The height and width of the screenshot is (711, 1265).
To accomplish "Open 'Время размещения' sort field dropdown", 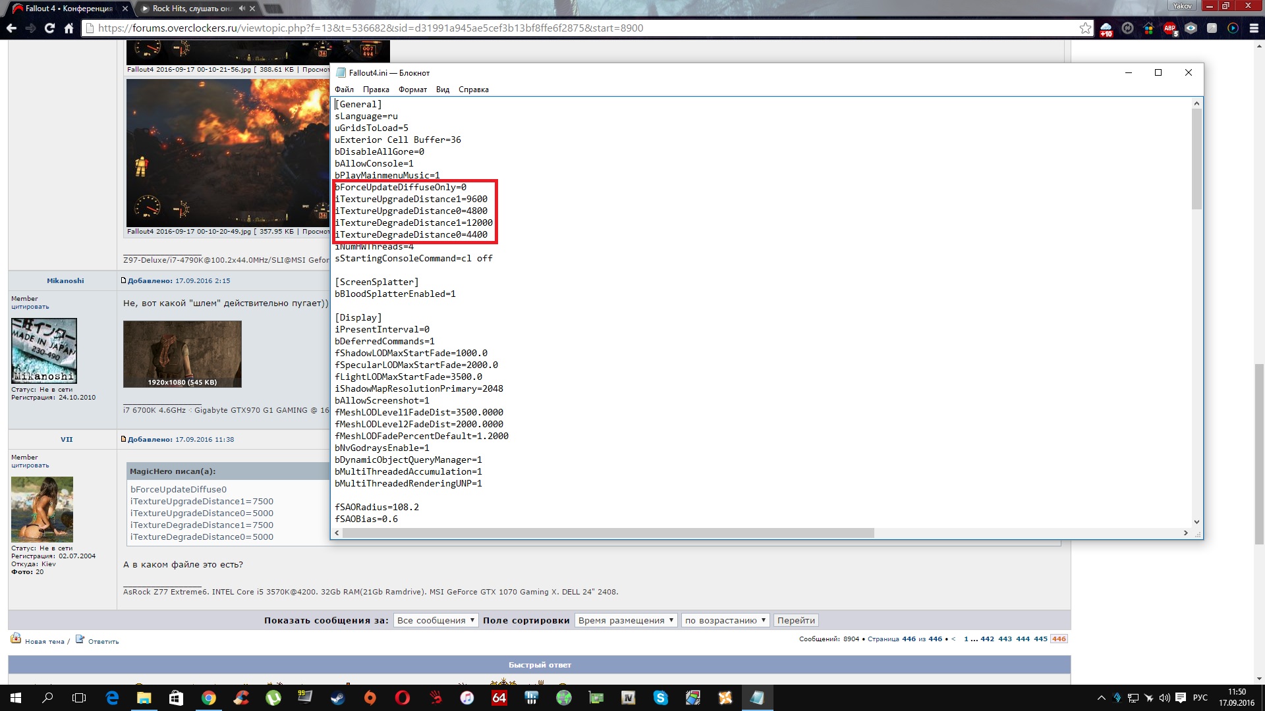I will pos(625,620).
